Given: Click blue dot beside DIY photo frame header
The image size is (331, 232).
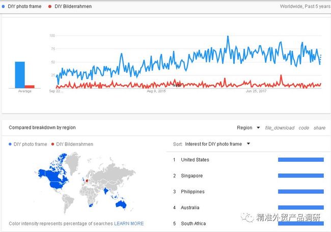Looking at the screenshot, I should (x=3, y=7).
